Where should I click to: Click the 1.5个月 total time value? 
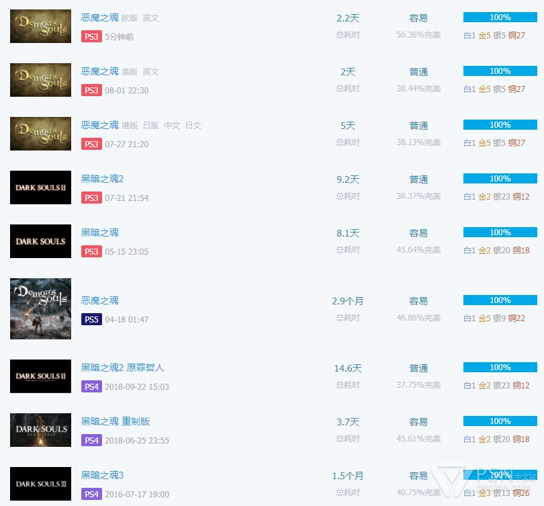(x=348, y=476)
